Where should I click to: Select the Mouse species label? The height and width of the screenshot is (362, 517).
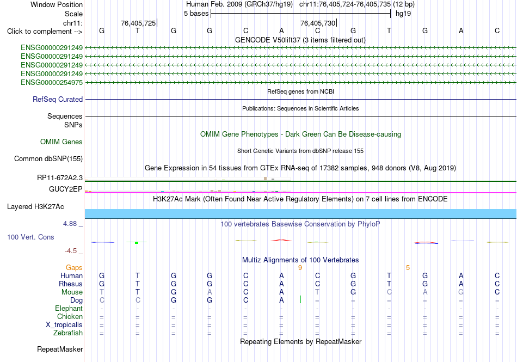point(72,292)
